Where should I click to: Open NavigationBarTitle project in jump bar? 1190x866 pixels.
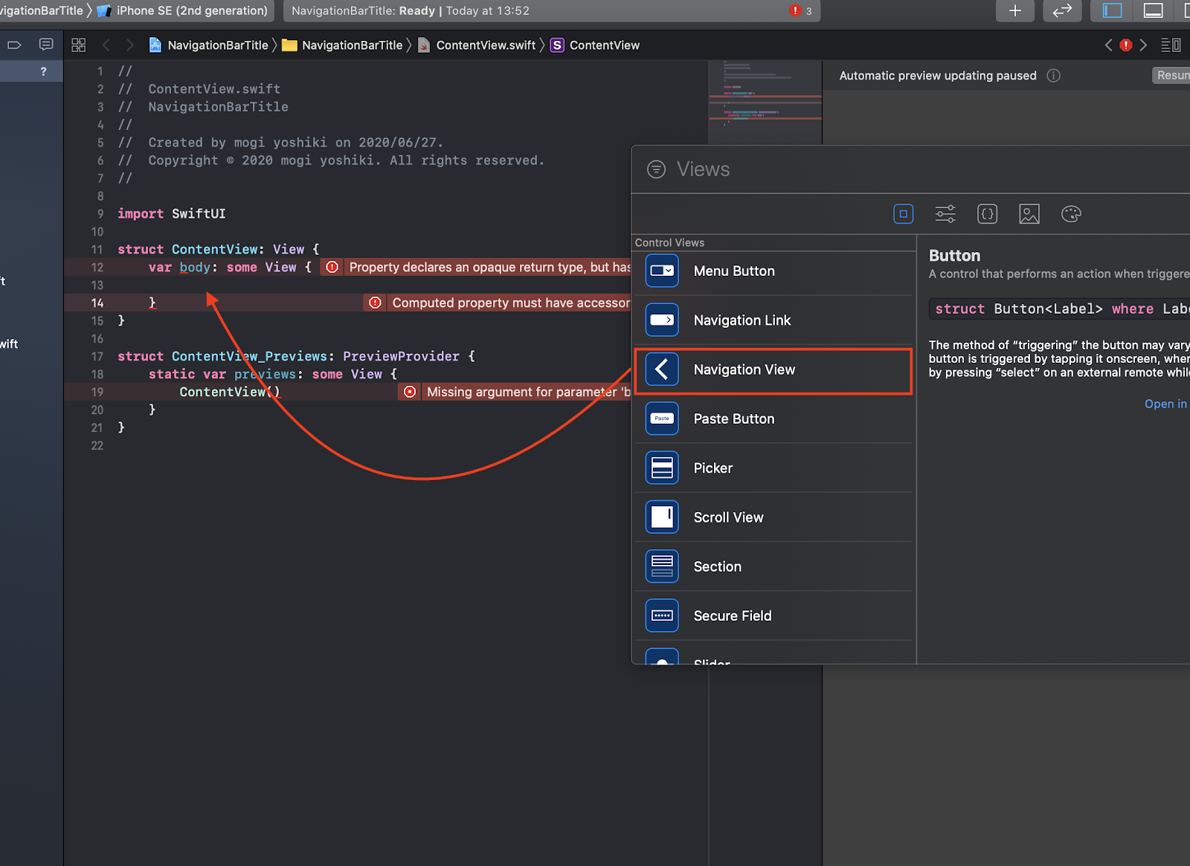pos(209,45)
